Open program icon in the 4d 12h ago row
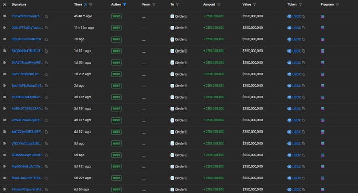This screenshot has height=193, width=358. point(323,132)
